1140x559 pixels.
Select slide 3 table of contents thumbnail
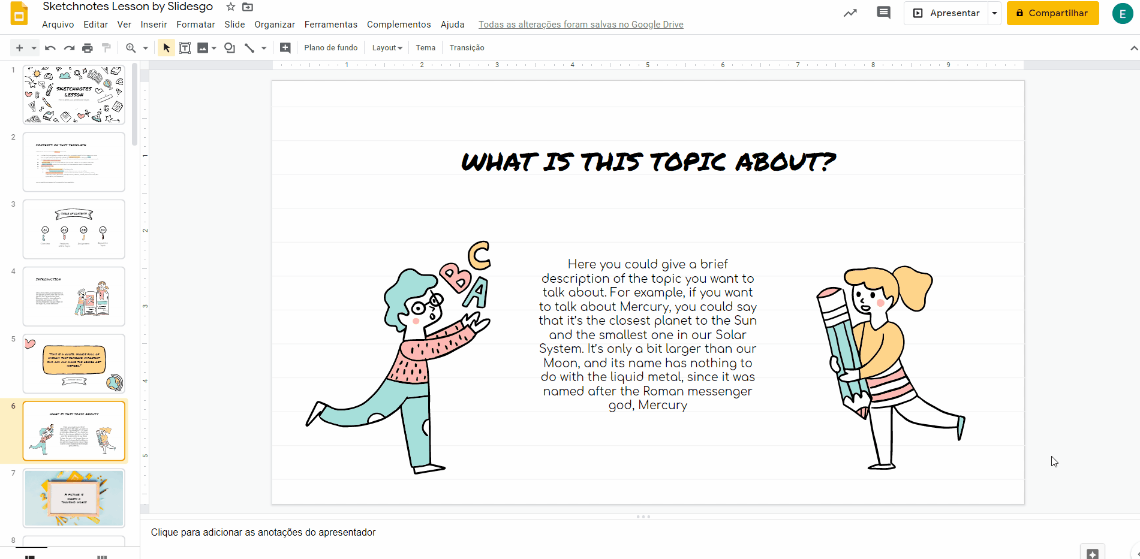click(x=74, y=229)
